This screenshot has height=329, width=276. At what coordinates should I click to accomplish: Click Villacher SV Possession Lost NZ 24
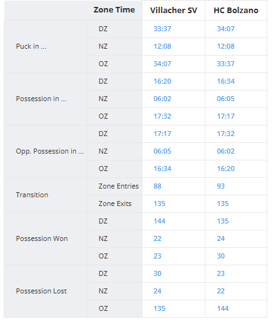157,291
